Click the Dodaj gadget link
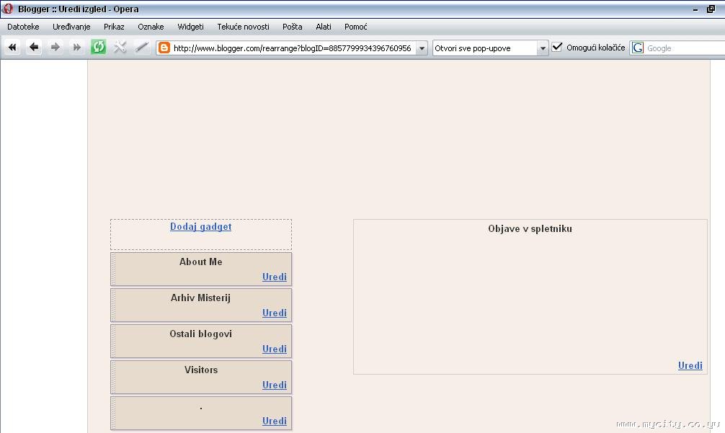 click(x=200, y=226)
